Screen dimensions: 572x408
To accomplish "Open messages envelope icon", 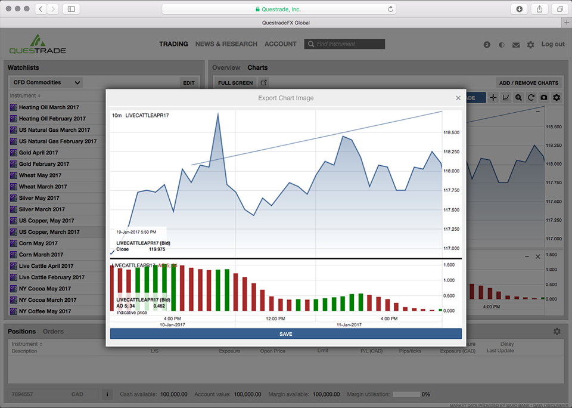I will pos(516,45).
